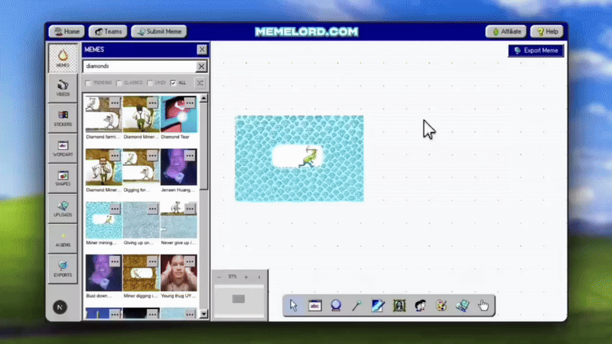The width and height of the screenshot is (612, 344).
Task: Open the Affiliate page
Action: click(506, 31)
